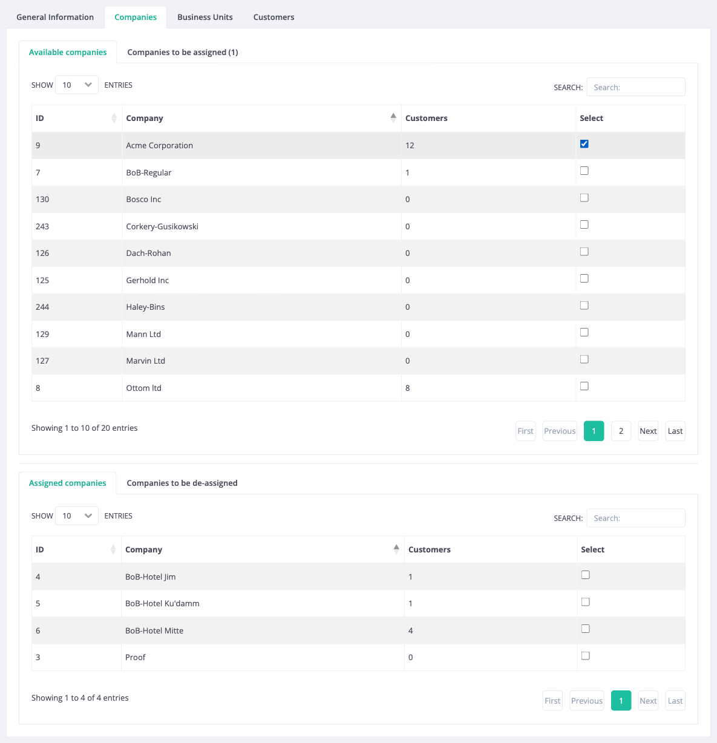The width and height of the screenshot is (717, 743).
Task: Open assigned companies show entries dropdown
Action: 77,516
